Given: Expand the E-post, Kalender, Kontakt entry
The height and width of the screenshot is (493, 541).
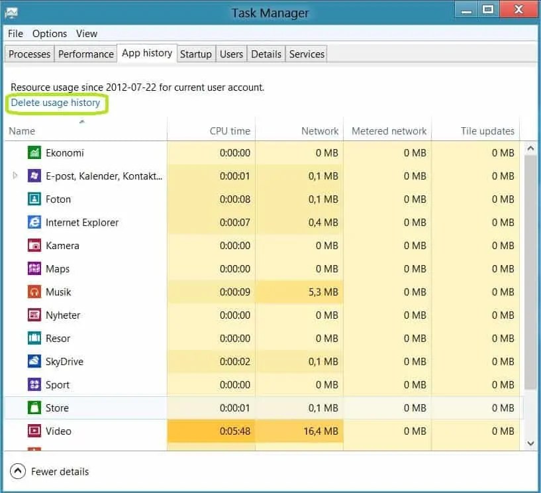Looking at the screenshot, I should pos(15,176).
